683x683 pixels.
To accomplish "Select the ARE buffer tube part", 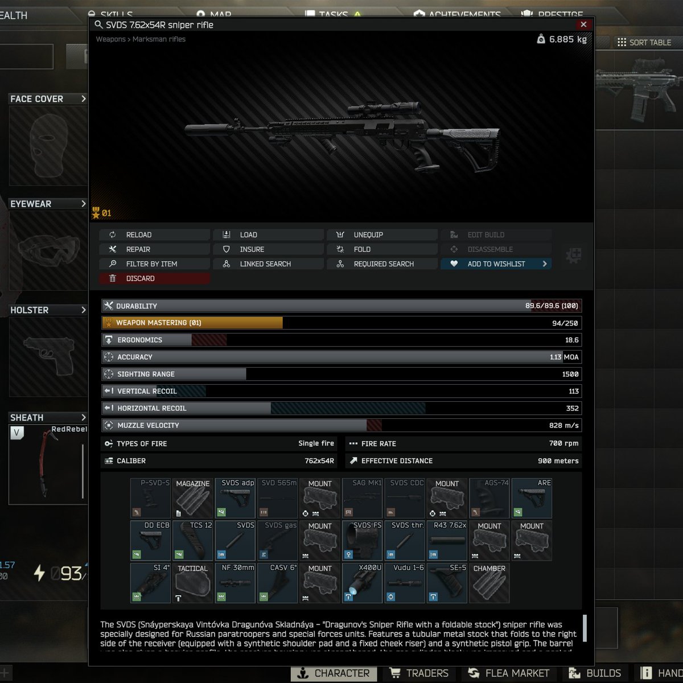I will click(532, 498).
